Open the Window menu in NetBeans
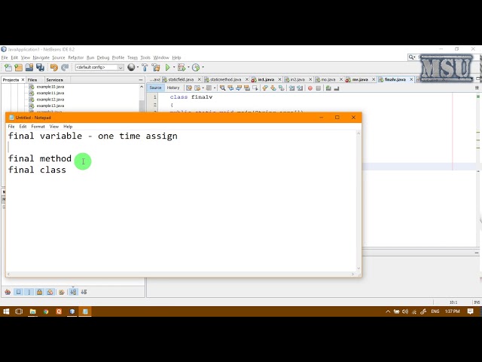Image resolution: width=482 pixels, height=362 pixels. [161, 57]
